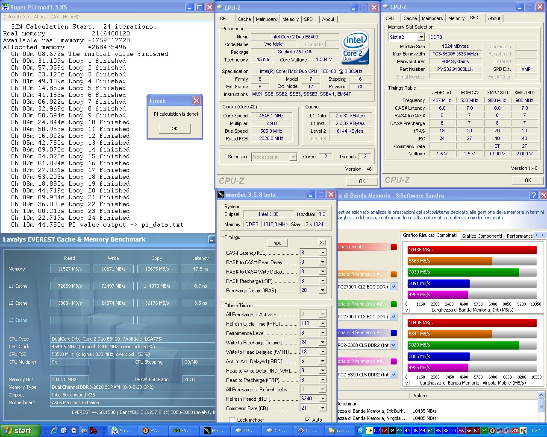Click OK in the CPU-Z SPD tab window

pos(528,180)
